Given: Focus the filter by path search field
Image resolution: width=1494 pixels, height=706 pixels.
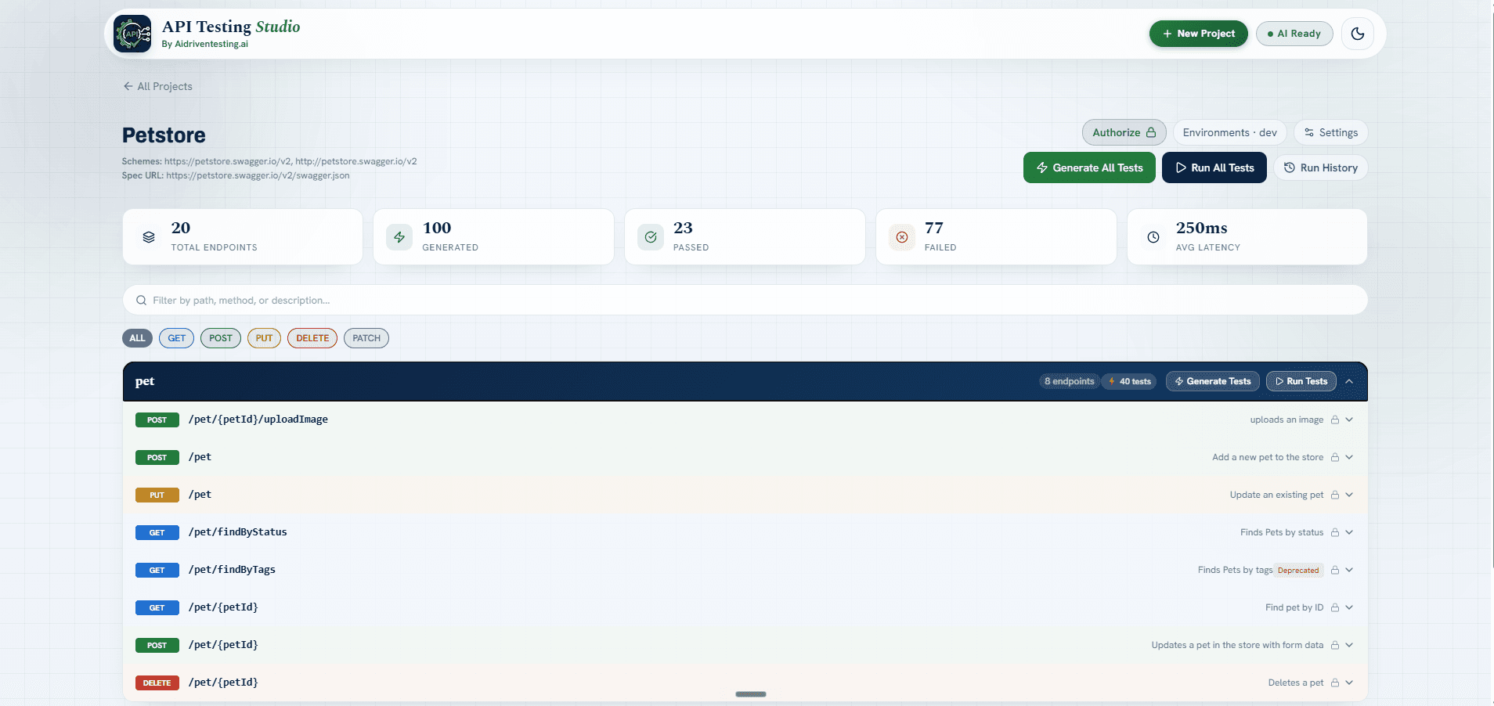Looking at the screenshot, I should pyautogui.click(x=745, y=300).
